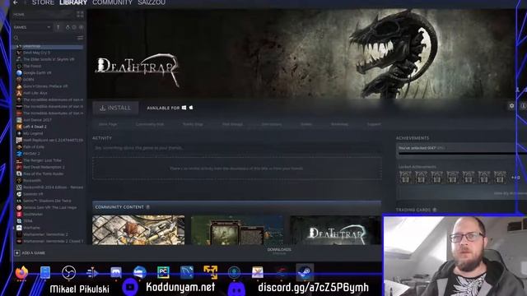Image resolution: width=527 pixels, height=296 pixels.
Task: Open the STORE tab
Action: tap(43, 2)
